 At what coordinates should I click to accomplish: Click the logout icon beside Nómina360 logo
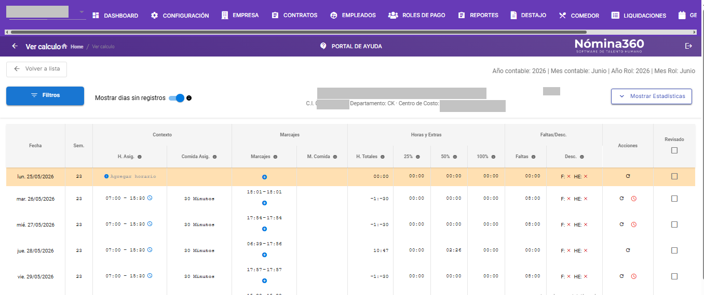[x=689, y=46]
